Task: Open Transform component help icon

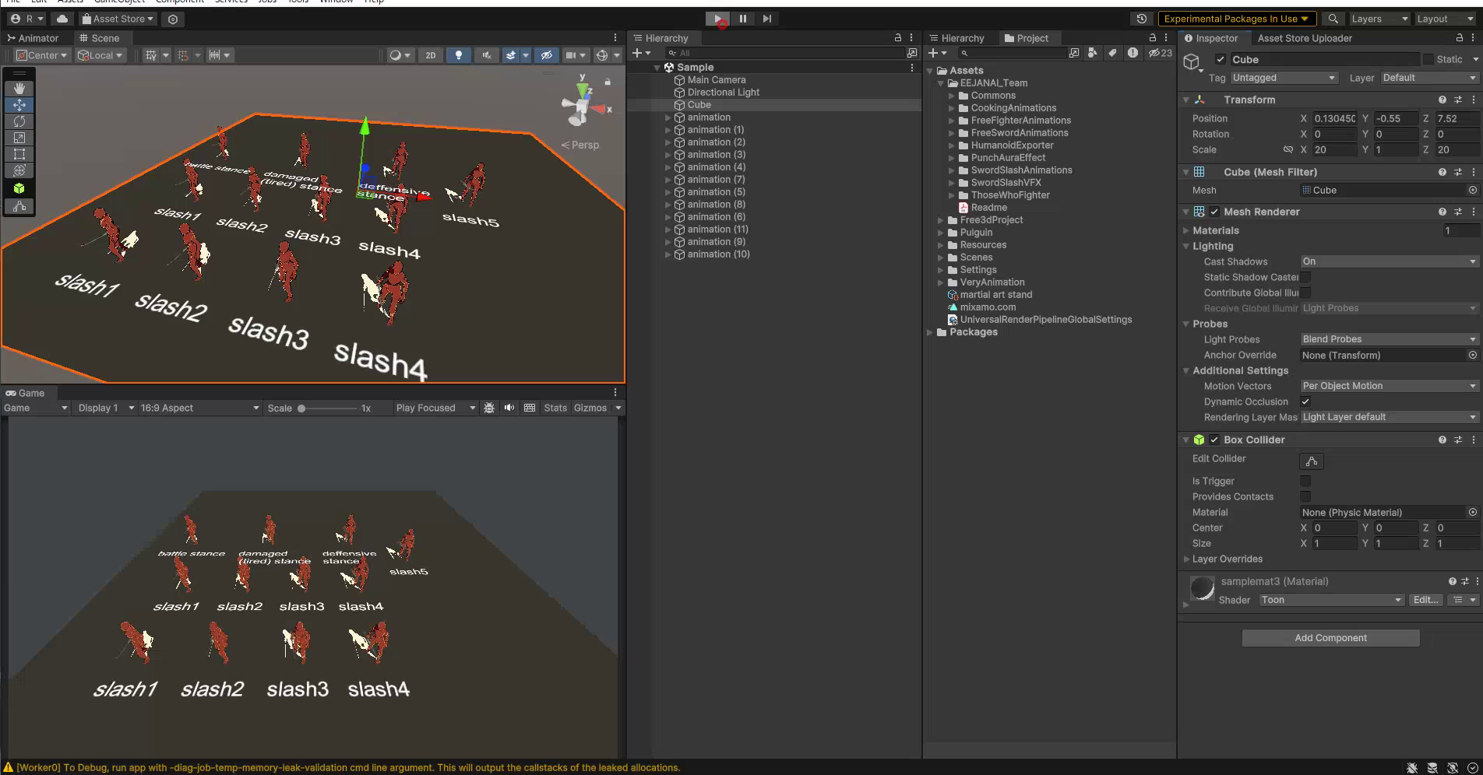Action: (1442, 100)
